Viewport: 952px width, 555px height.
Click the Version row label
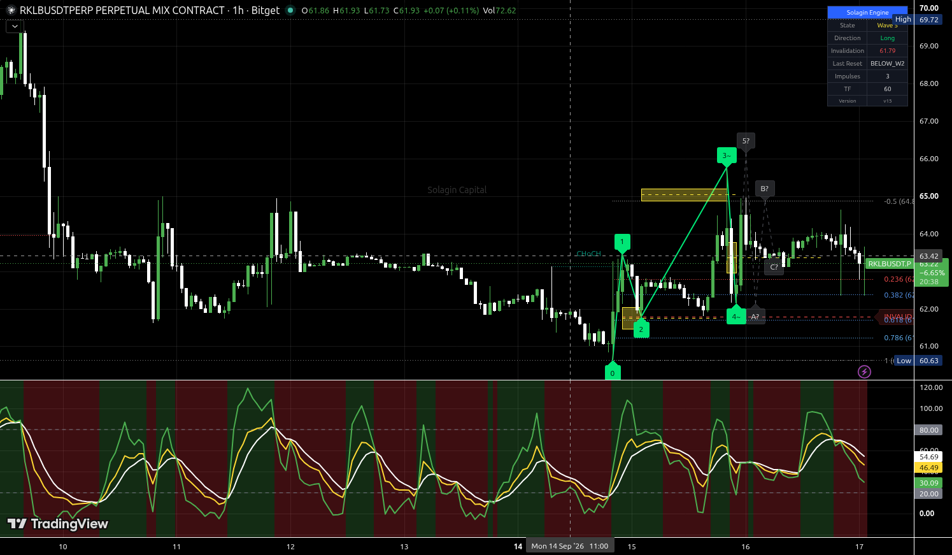click(848, 101)
